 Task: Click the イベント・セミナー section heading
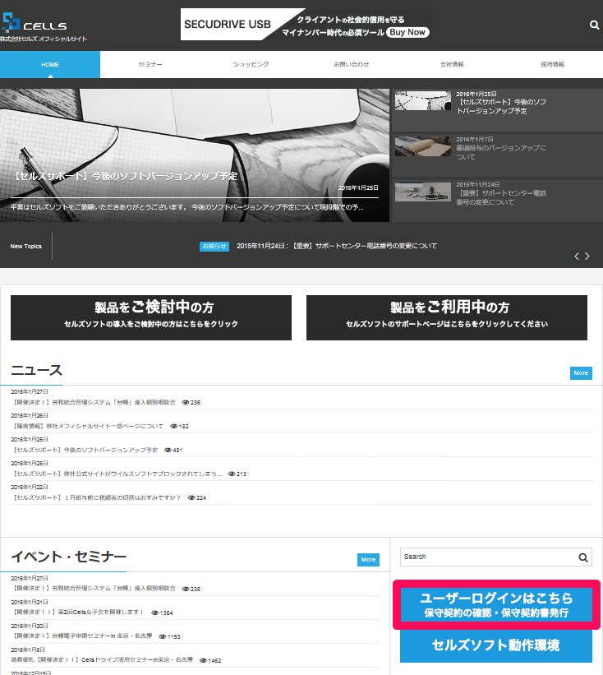(x=69, y=557)
